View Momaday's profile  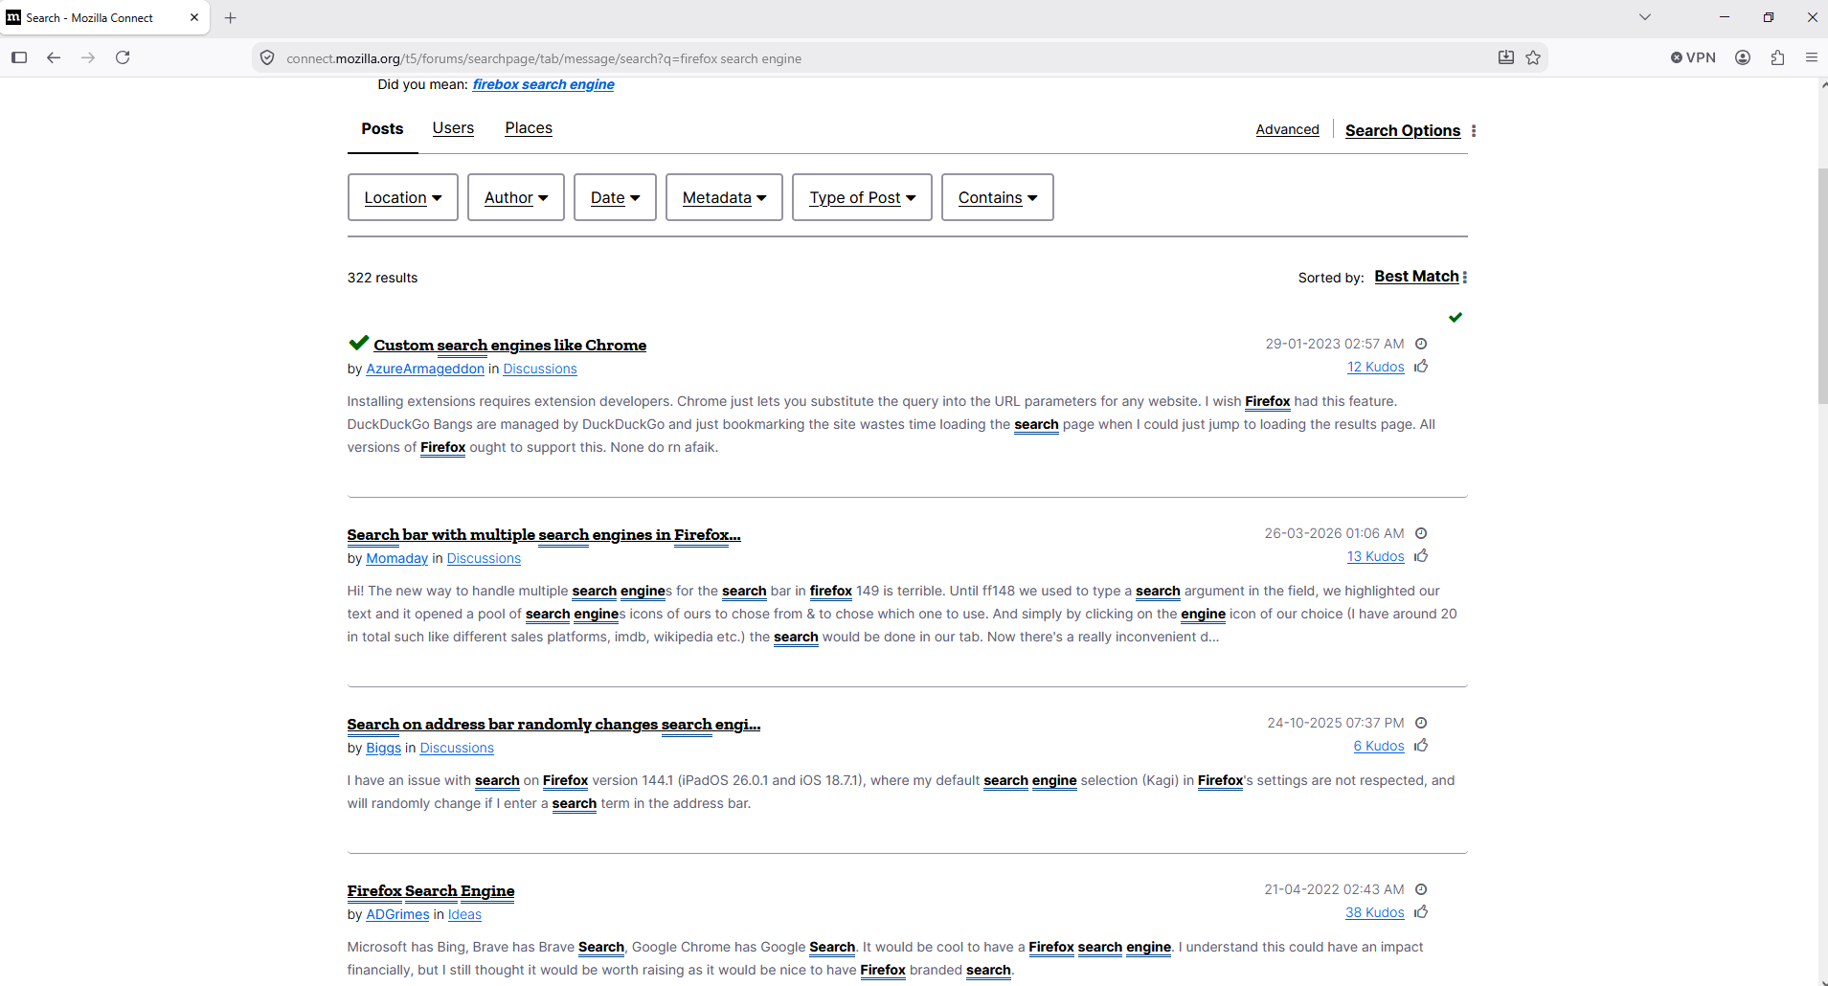point(396,558)
